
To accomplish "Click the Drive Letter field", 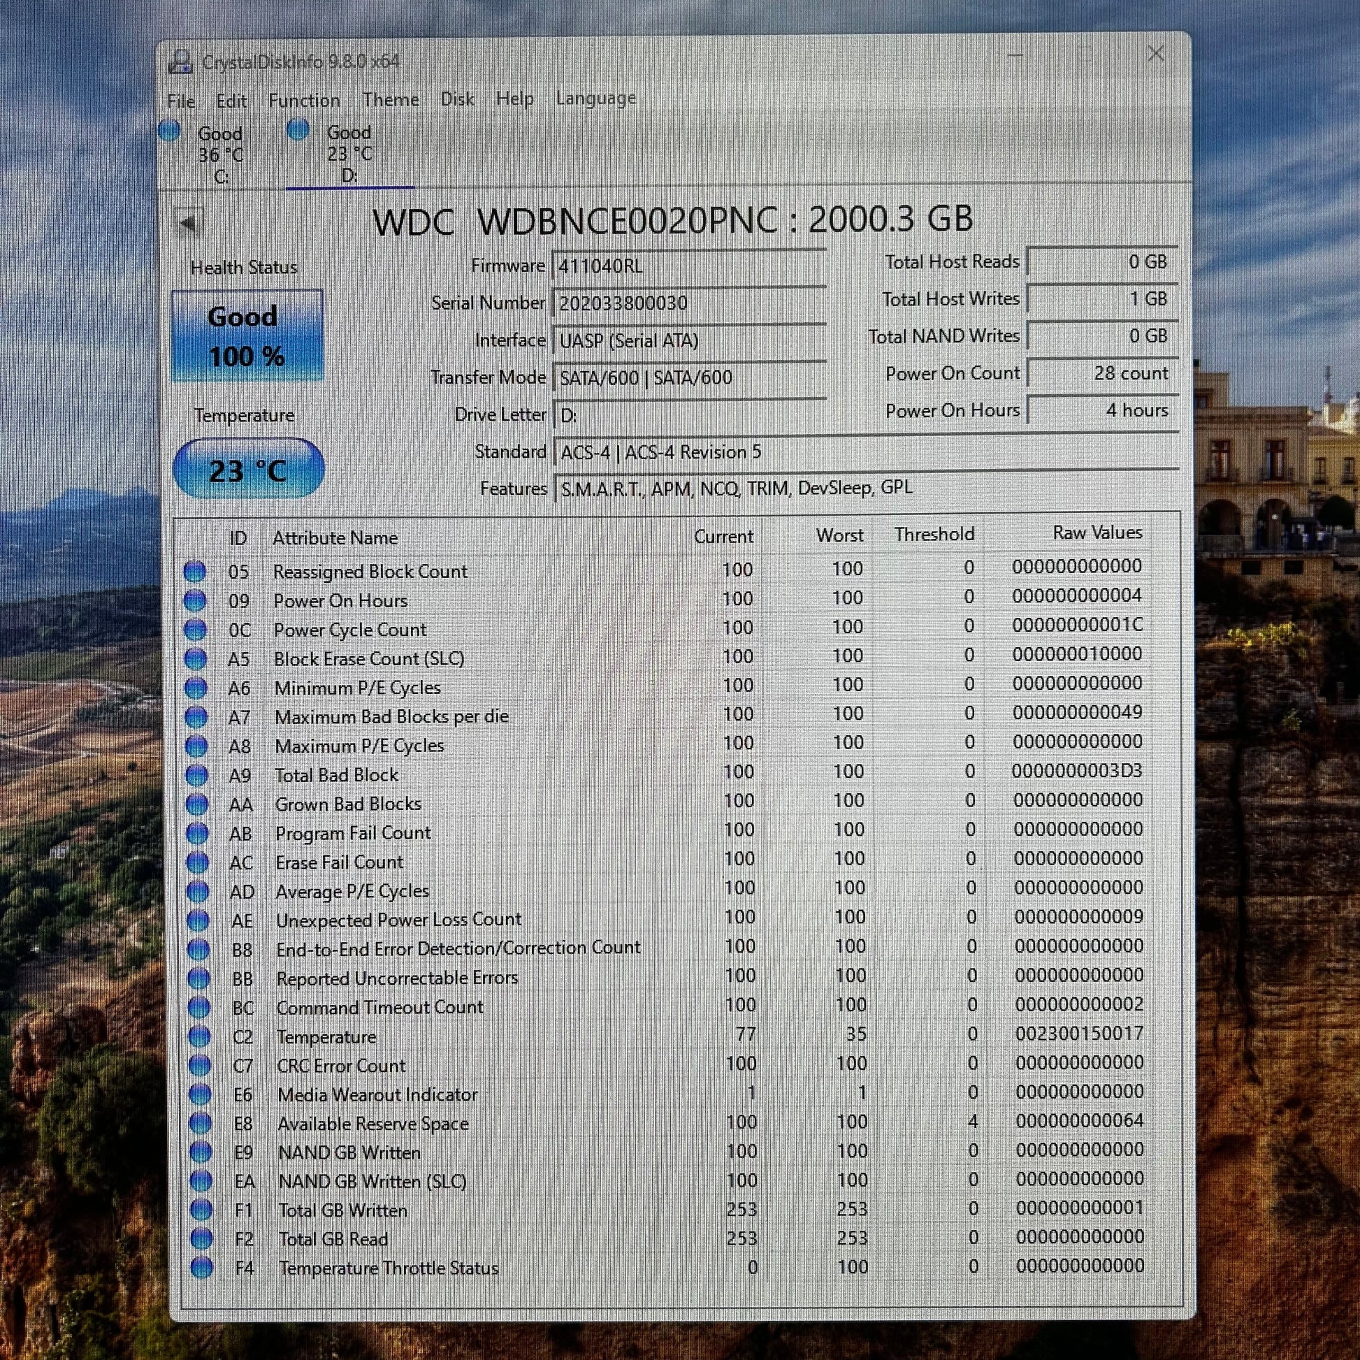I will pyautogui.click(x=689, y=415).
